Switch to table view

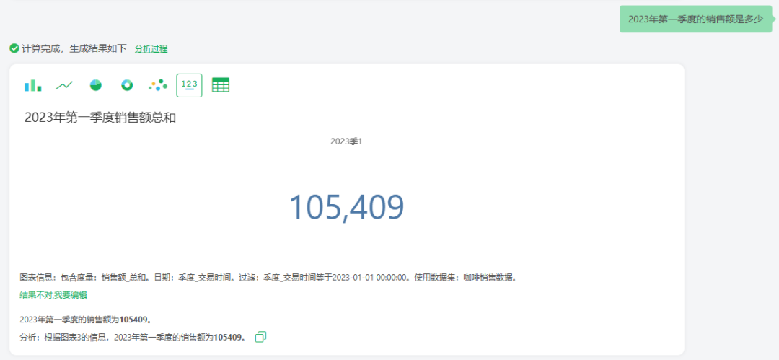click(221, 86)
